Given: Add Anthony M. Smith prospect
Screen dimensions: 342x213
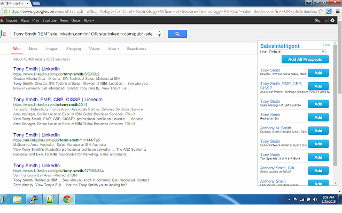Looking at the screenshot, I should (318, 130).
